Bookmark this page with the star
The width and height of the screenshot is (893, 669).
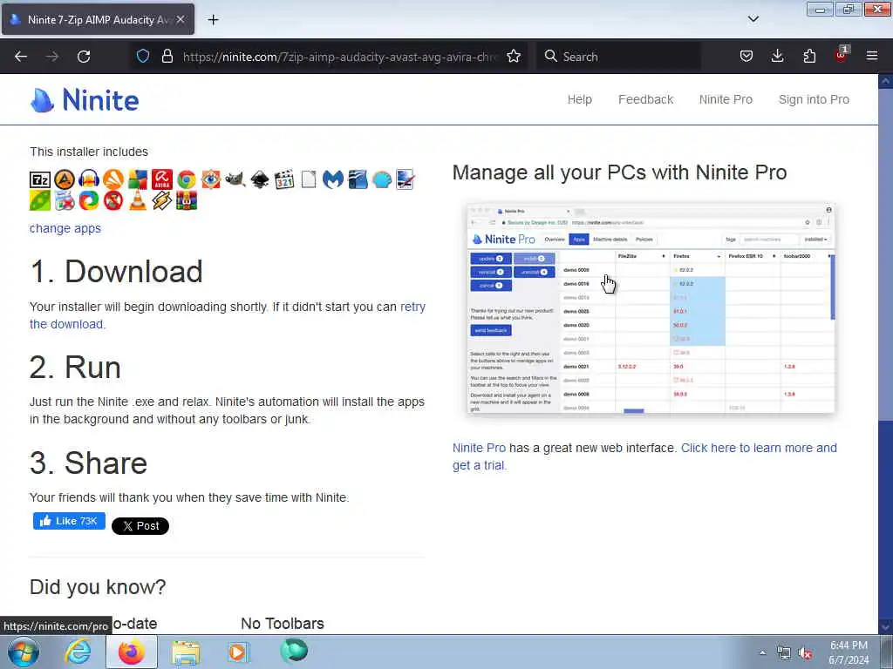point(514,57)
